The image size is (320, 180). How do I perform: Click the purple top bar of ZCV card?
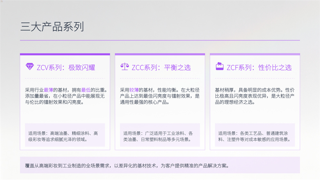click(x=65, y=54)
